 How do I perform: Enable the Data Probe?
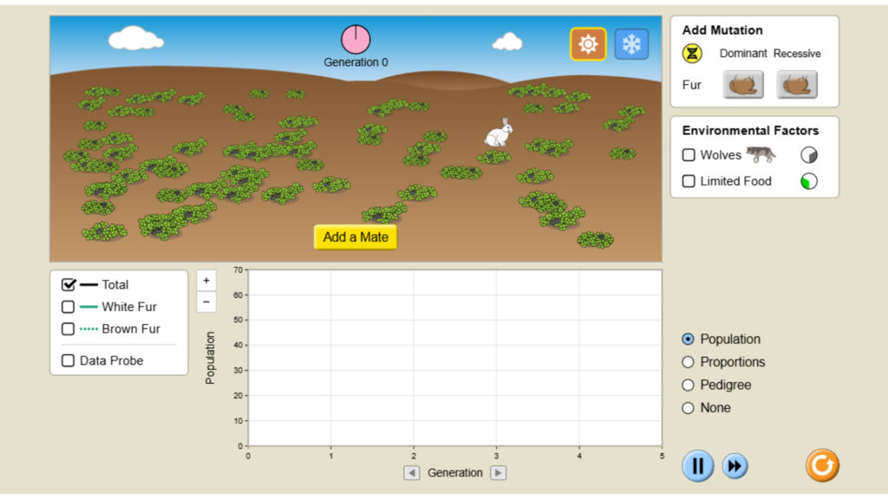[68, 360]
